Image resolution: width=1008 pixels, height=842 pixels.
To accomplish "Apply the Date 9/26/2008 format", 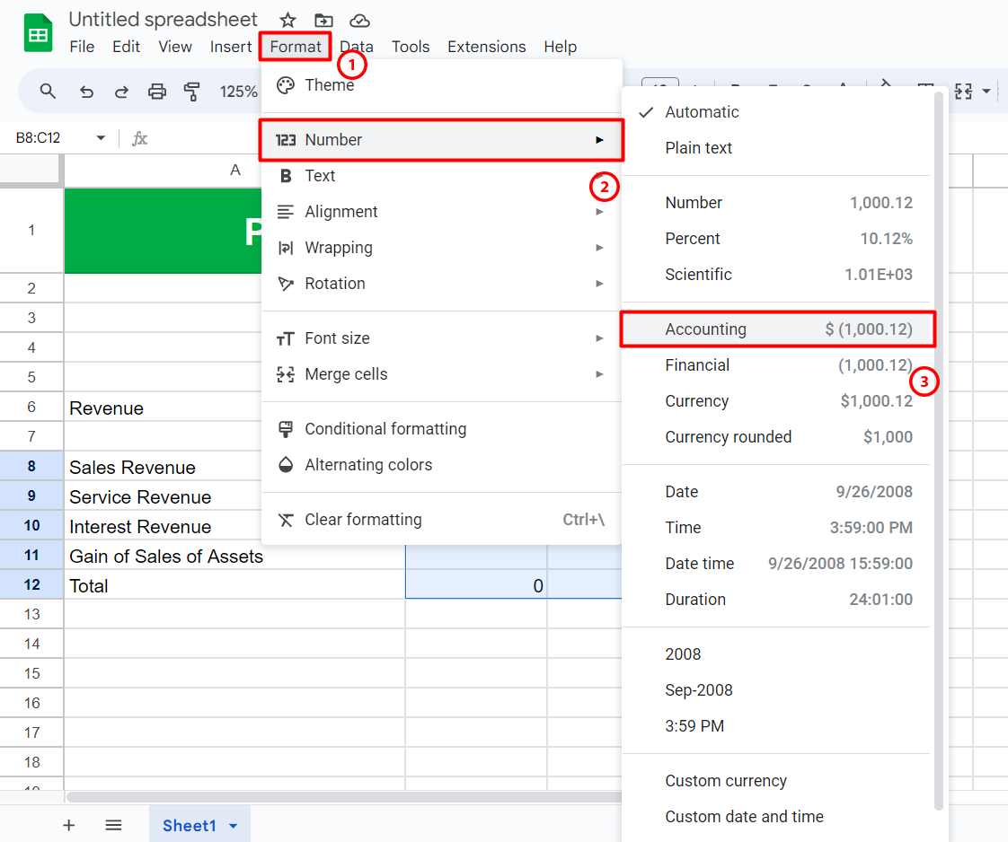I will tap(777, 492).
